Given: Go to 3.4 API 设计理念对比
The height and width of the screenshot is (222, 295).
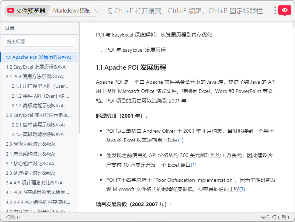Looking at the screenshot, I should 39,183.
